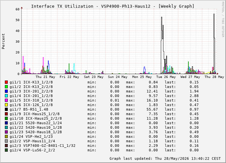Select legend label gi1/6 ICX-126_1/2/8

(31, 105)
